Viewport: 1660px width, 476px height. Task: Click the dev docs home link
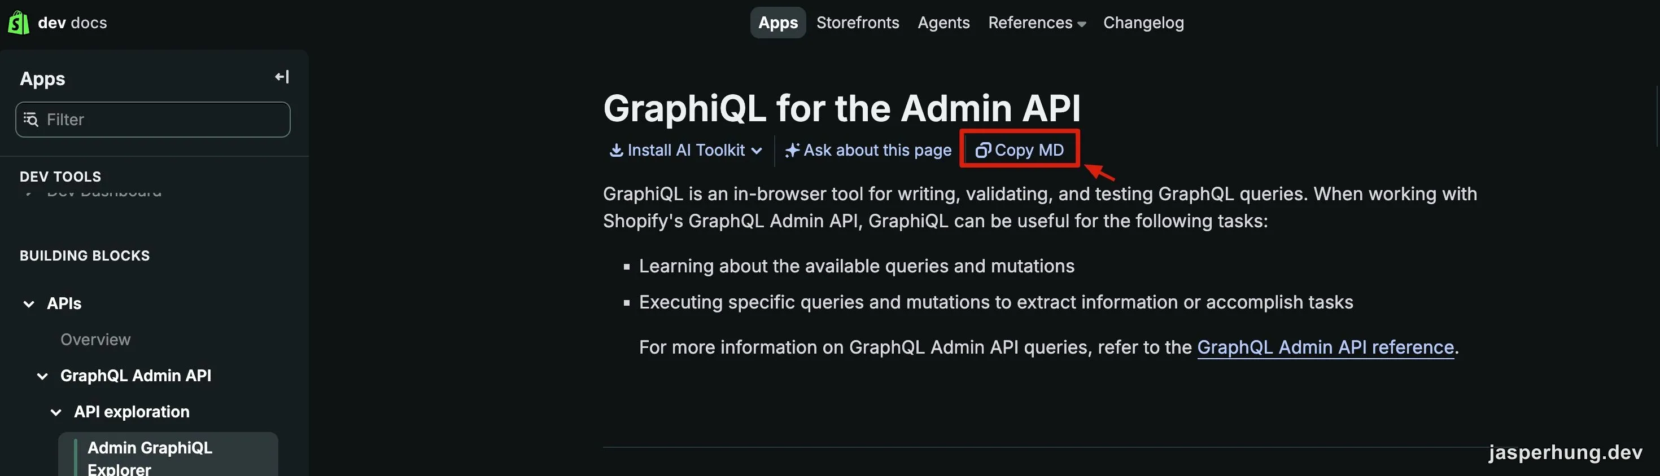coord(72,23)
